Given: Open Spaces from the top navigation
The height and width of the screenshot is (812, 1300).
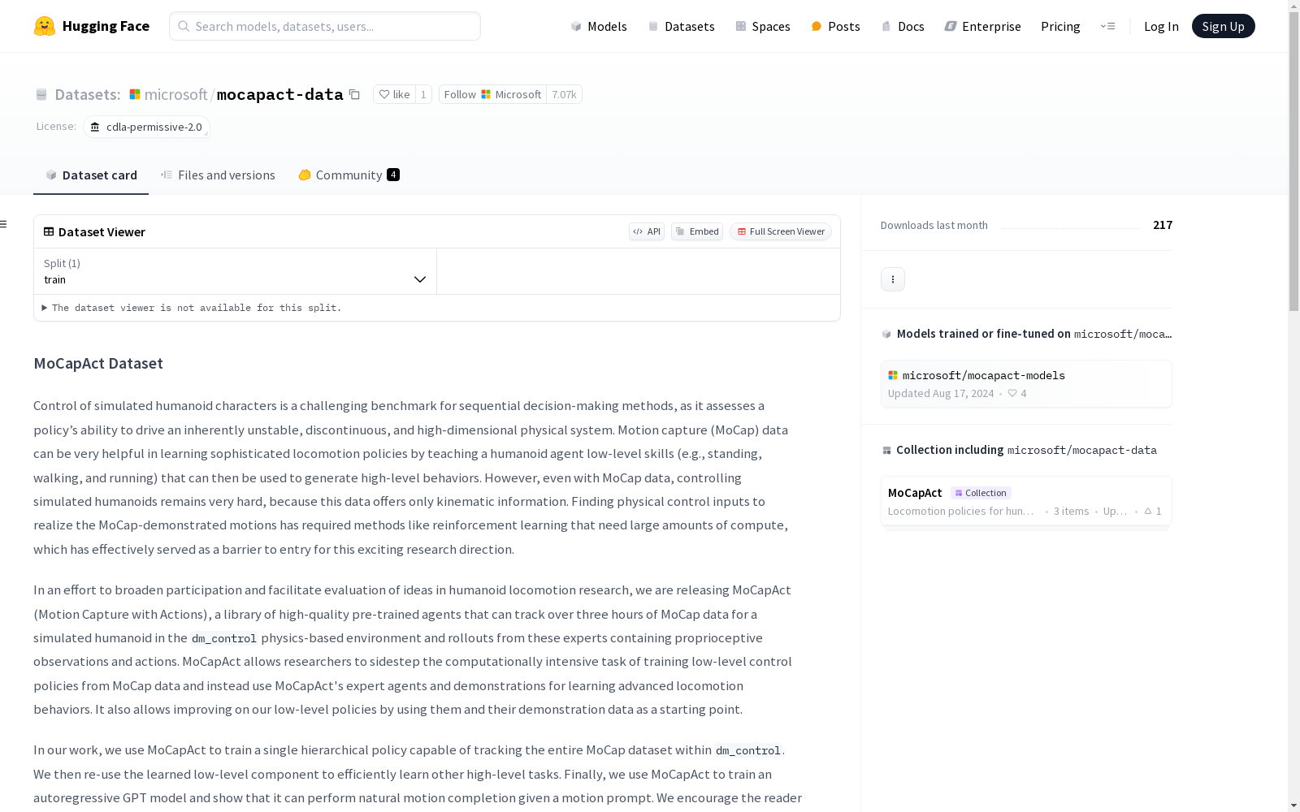Looking at the screenshot, I should (x=763, y=26).
